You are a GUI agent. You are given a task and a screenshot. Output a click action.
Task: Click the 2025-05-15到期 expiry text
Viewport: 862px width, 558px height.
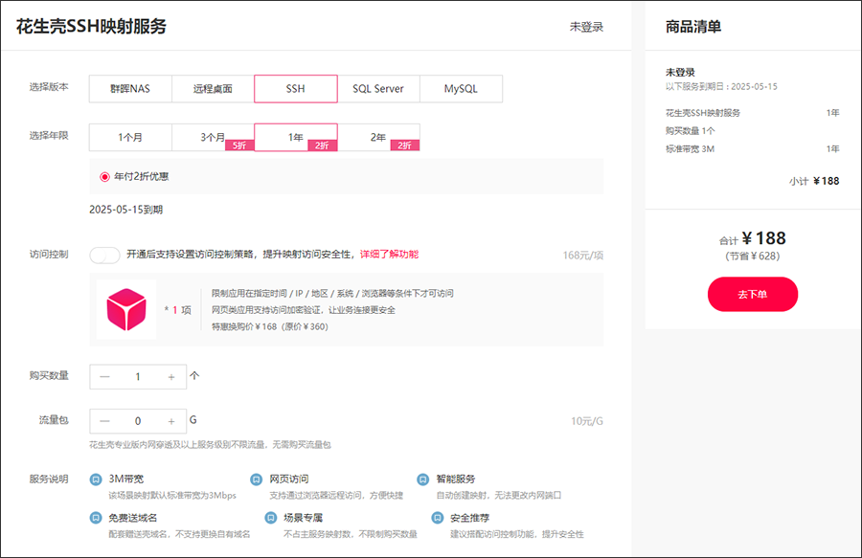(125, 210)
